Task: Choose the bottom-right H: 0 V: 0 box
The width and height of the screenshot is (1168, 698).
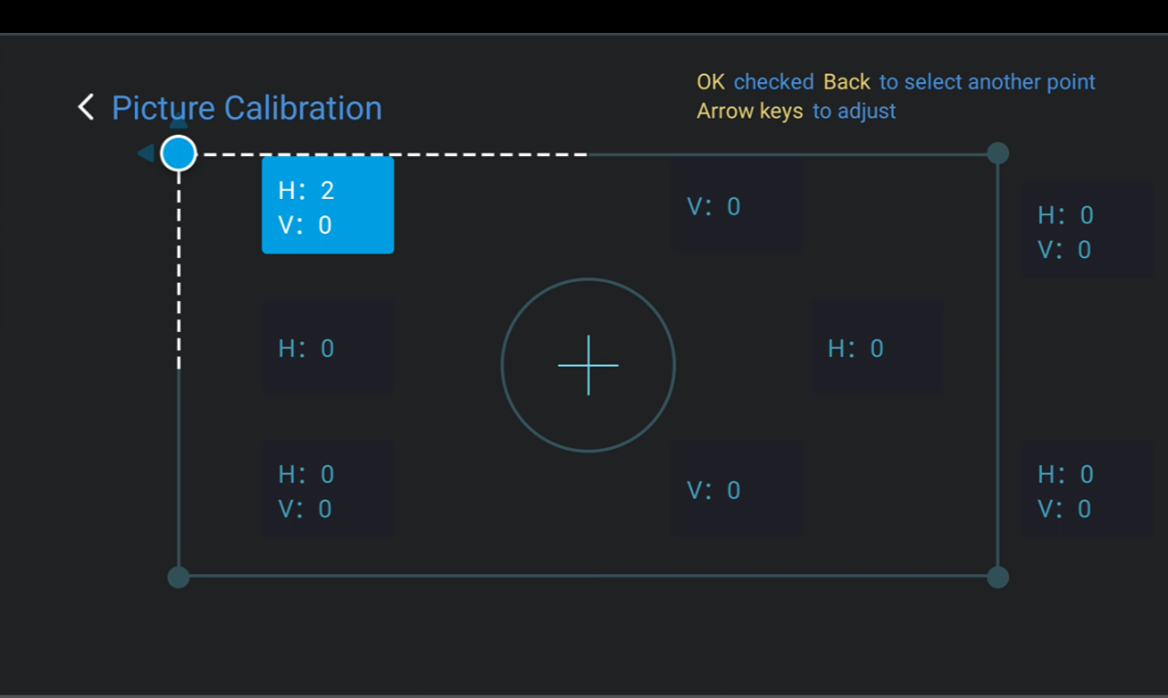Action: (x=1087, y=488)
